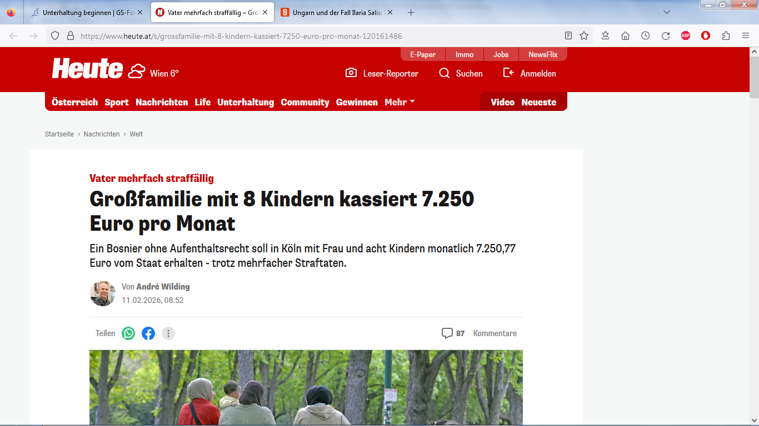Click the URL address bar field
759x426 pixels.
click(x=317, y=36)
